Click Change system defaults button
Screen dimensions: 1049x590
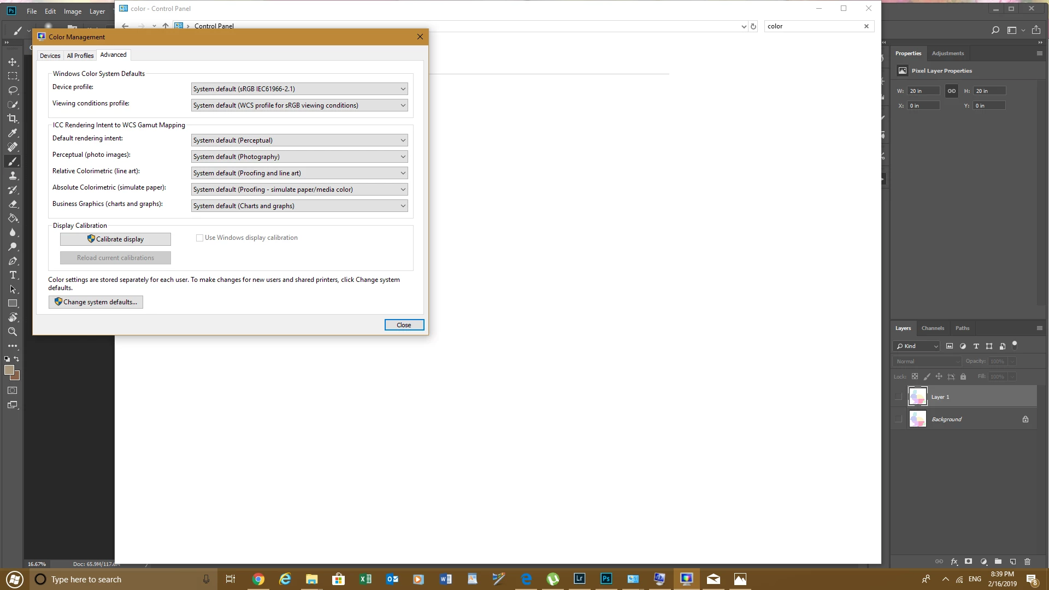(x=96, y=302)
